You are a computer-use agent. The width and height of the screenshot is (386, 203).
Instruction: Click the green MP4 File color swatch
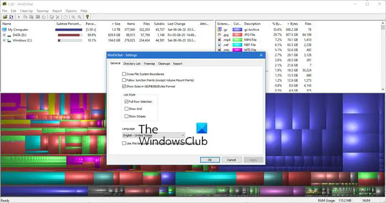pos(237,40)
